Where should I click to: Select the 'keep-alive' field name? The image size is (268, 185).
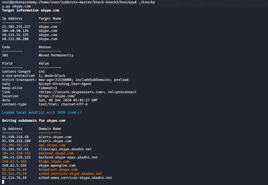tap(12, 88)
